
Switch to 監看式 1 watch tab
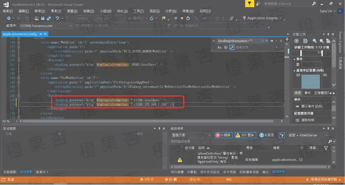[x=42, y=172]
